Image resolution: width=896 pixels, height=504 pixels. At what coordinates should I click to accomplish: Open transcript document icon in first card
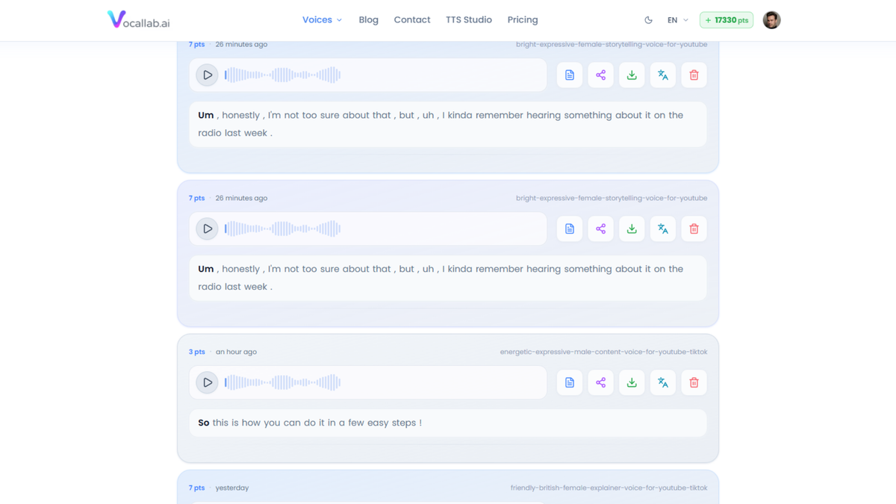click(570, 75)
